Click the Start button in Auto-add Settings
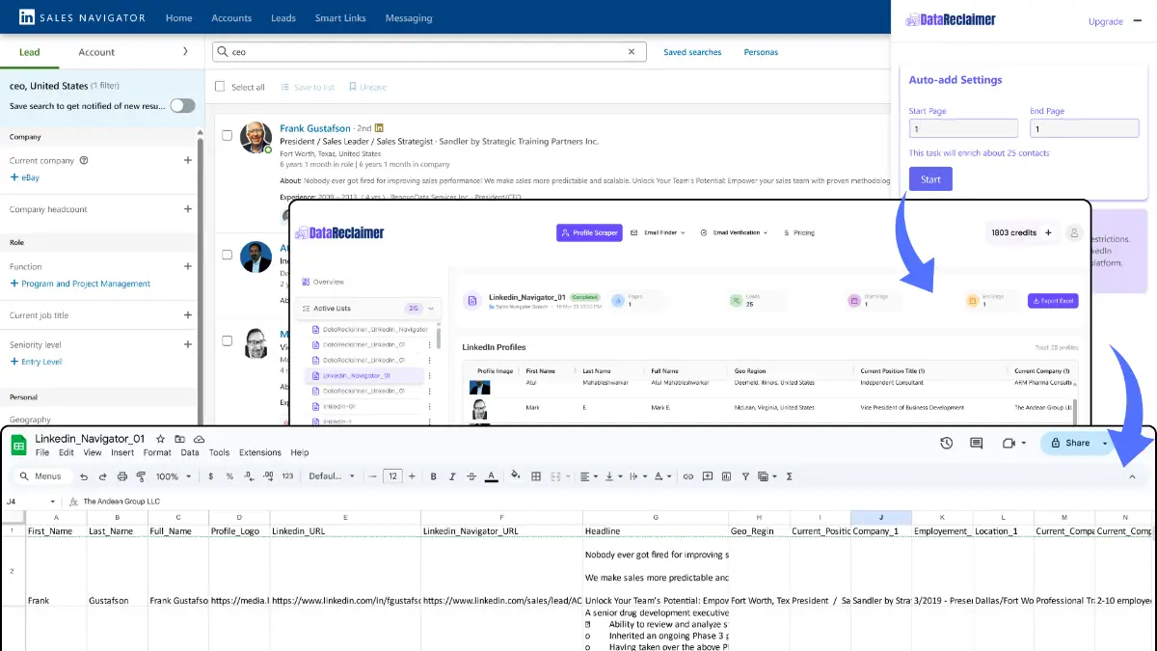1157x651 pixels. 930,179
